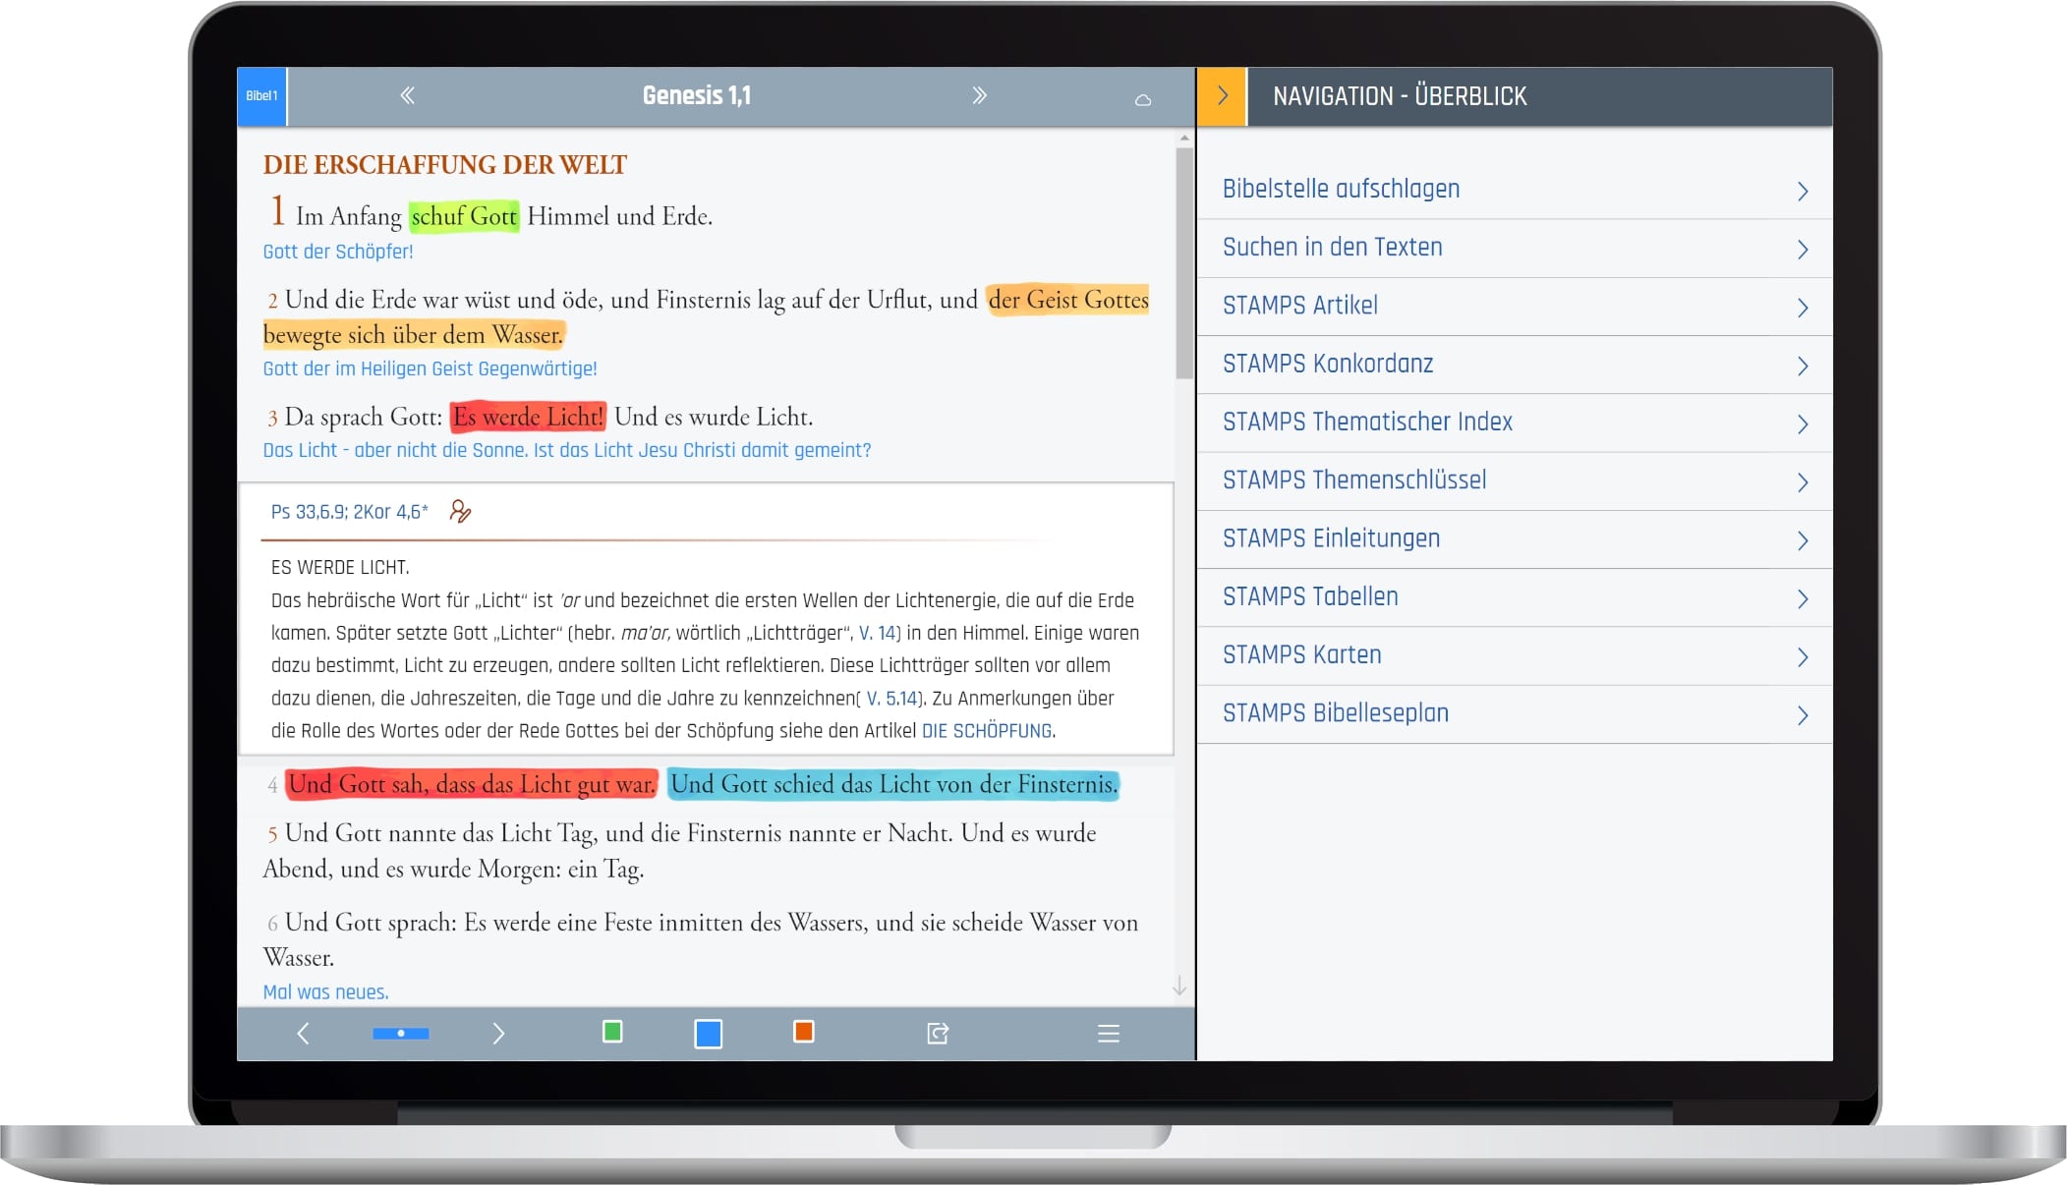
Task: Select the blue square in bottom toolbar
Action: (708, 1033)
